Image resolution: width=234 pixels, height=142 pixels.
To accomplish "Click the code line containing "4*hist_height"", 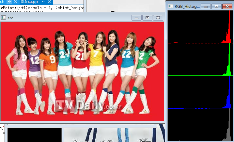I will (x=42, y=8).
